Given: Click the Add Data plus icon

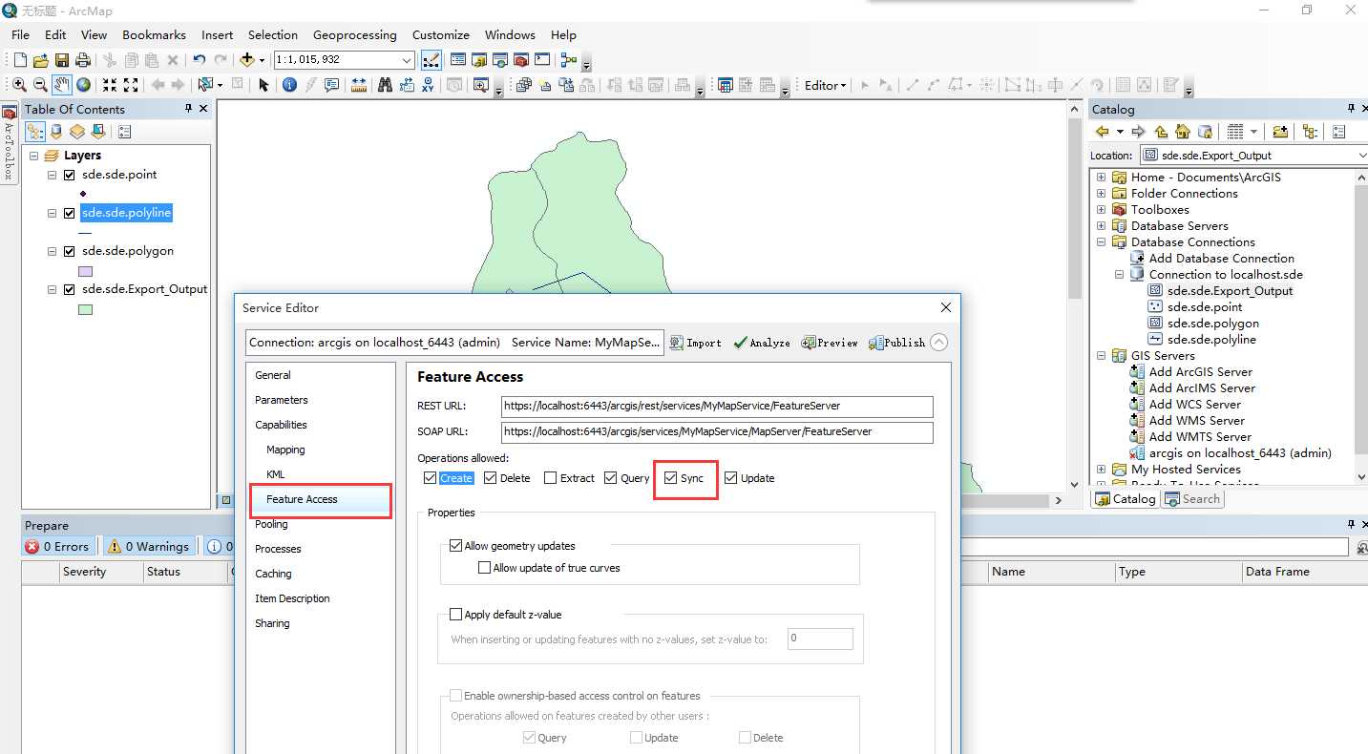Looking at the screenshot, I should [246, 59].
